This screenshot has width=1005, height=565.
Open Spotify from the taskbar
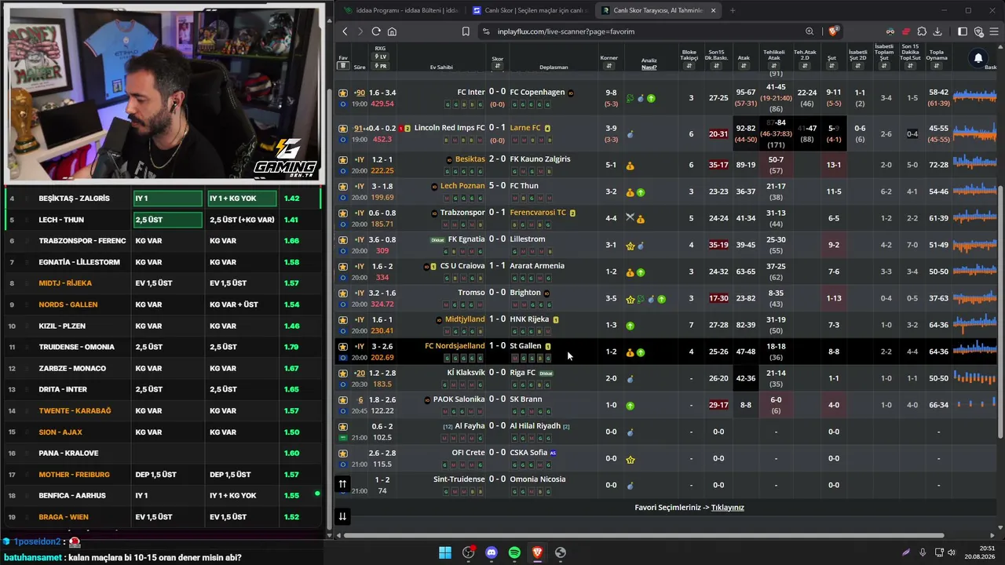[514, 552]
